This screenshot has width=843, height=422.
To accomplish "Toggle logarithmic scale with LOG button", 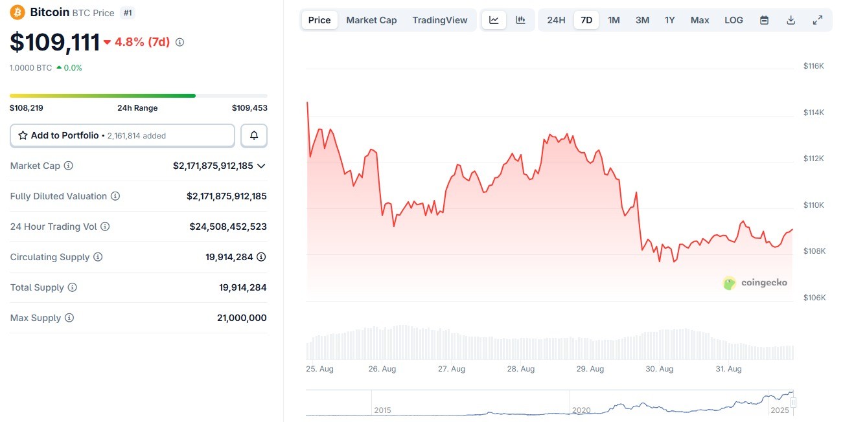I will click(733, 20).
